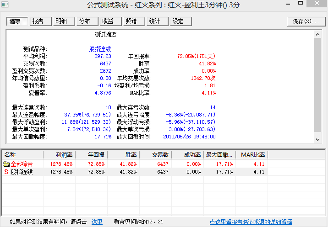Viewport: 328px width, 227px height.
Task: Click the 1342.70次 yearly trades value
Action: click(x=203, y=78)
